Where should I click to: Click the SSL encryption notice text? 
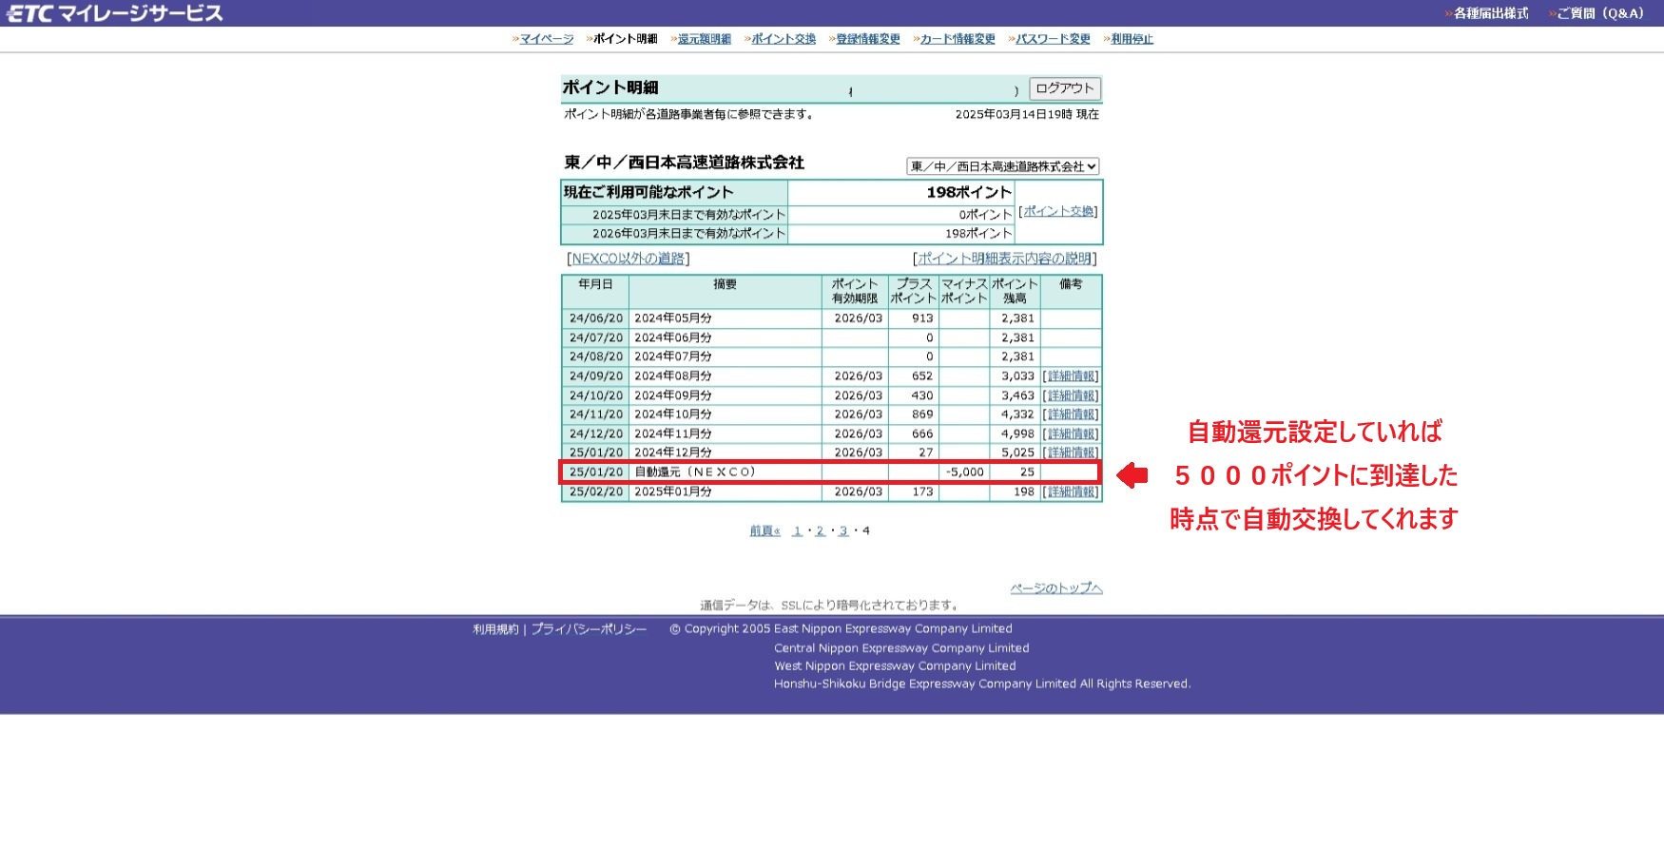(x=829, y=605)
